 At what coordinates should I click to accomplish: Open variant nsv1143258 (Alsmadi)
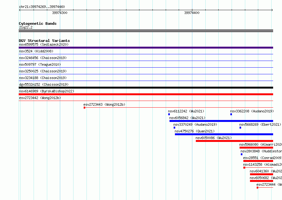[x=262, y=164]
